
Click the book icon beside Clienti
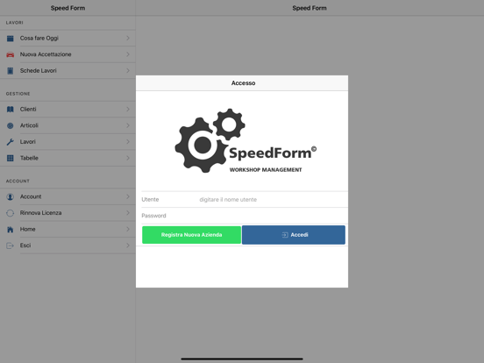pos(11,110)
